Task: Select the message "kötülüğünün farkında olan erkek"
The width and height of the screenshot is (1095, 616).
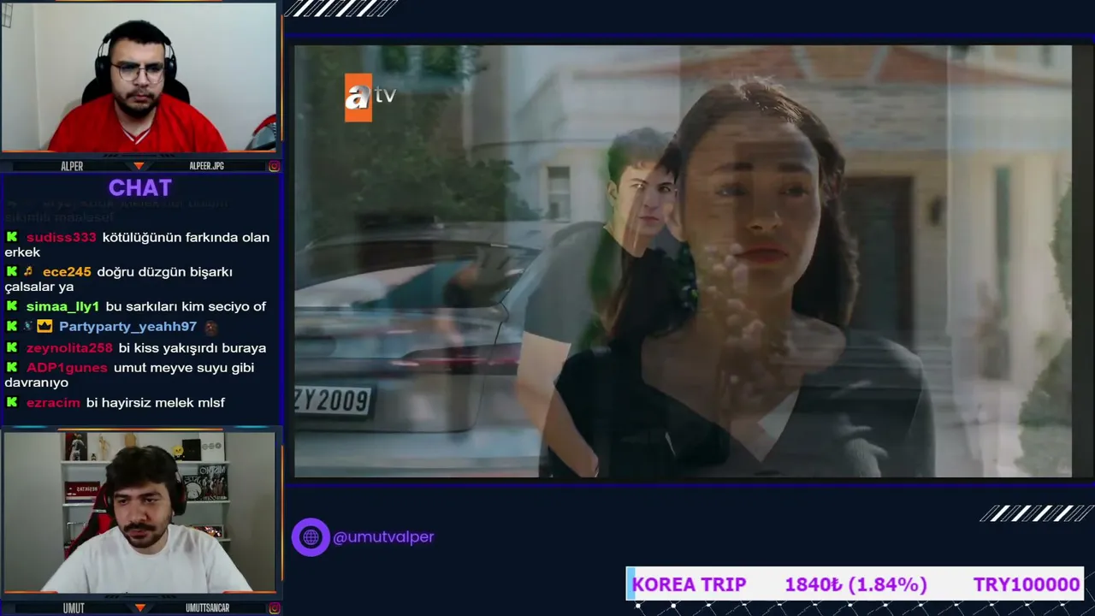Action: point(137,245)
